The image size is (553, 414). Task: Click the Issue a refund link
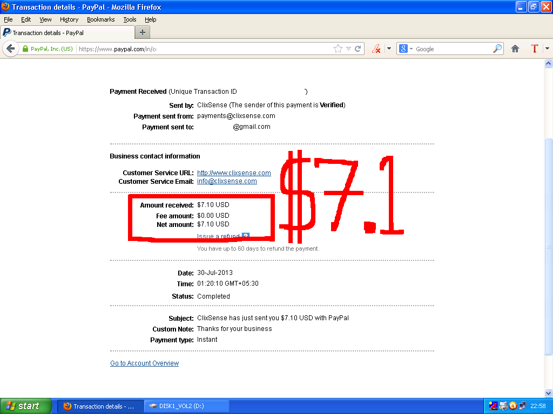click(x=218, y=236)
